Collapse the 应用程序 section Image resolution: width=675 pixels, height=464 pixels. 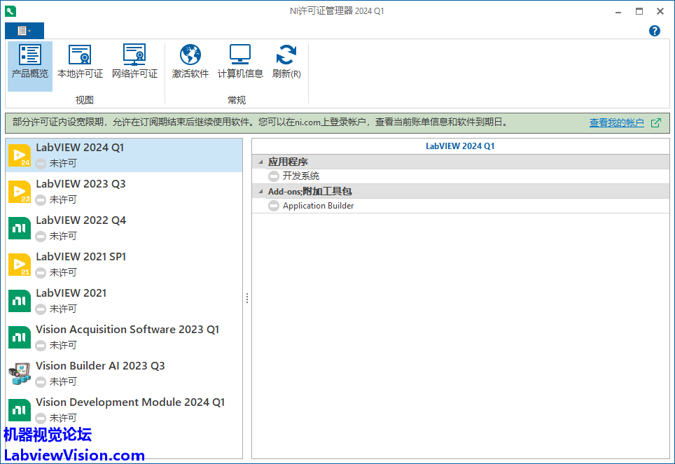(260, 162)
